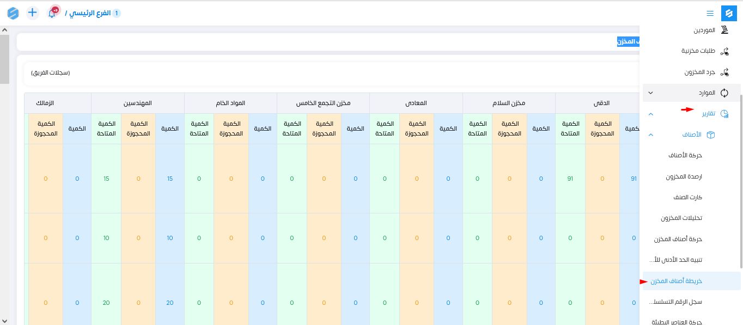This screenshot has width=743, height=325.
Task: Click the blue app logo
Action: [x=729, y=13]
